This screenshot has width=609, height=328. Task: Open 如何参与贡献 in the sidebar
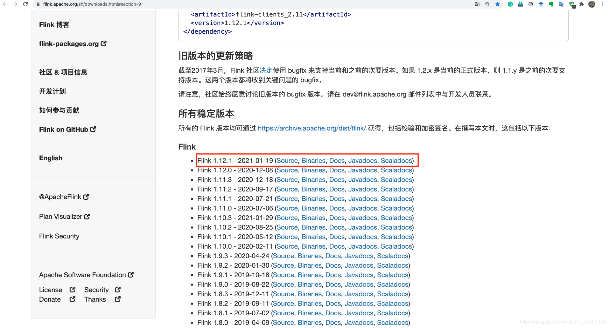click(x=59, y=110)
